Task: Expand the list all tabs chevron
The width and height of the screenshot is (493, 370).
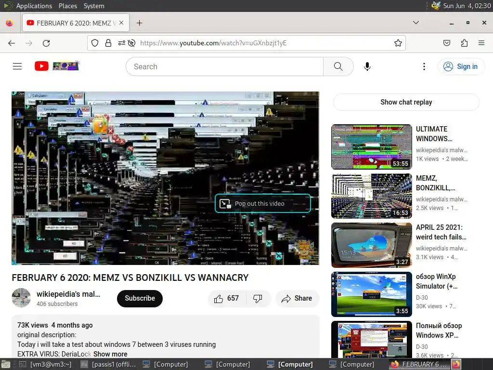Action: point(415,23)
